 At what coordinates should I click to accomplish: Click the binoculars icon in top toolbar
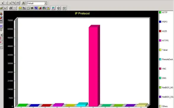pyautogui.click(x=18, y=3)
